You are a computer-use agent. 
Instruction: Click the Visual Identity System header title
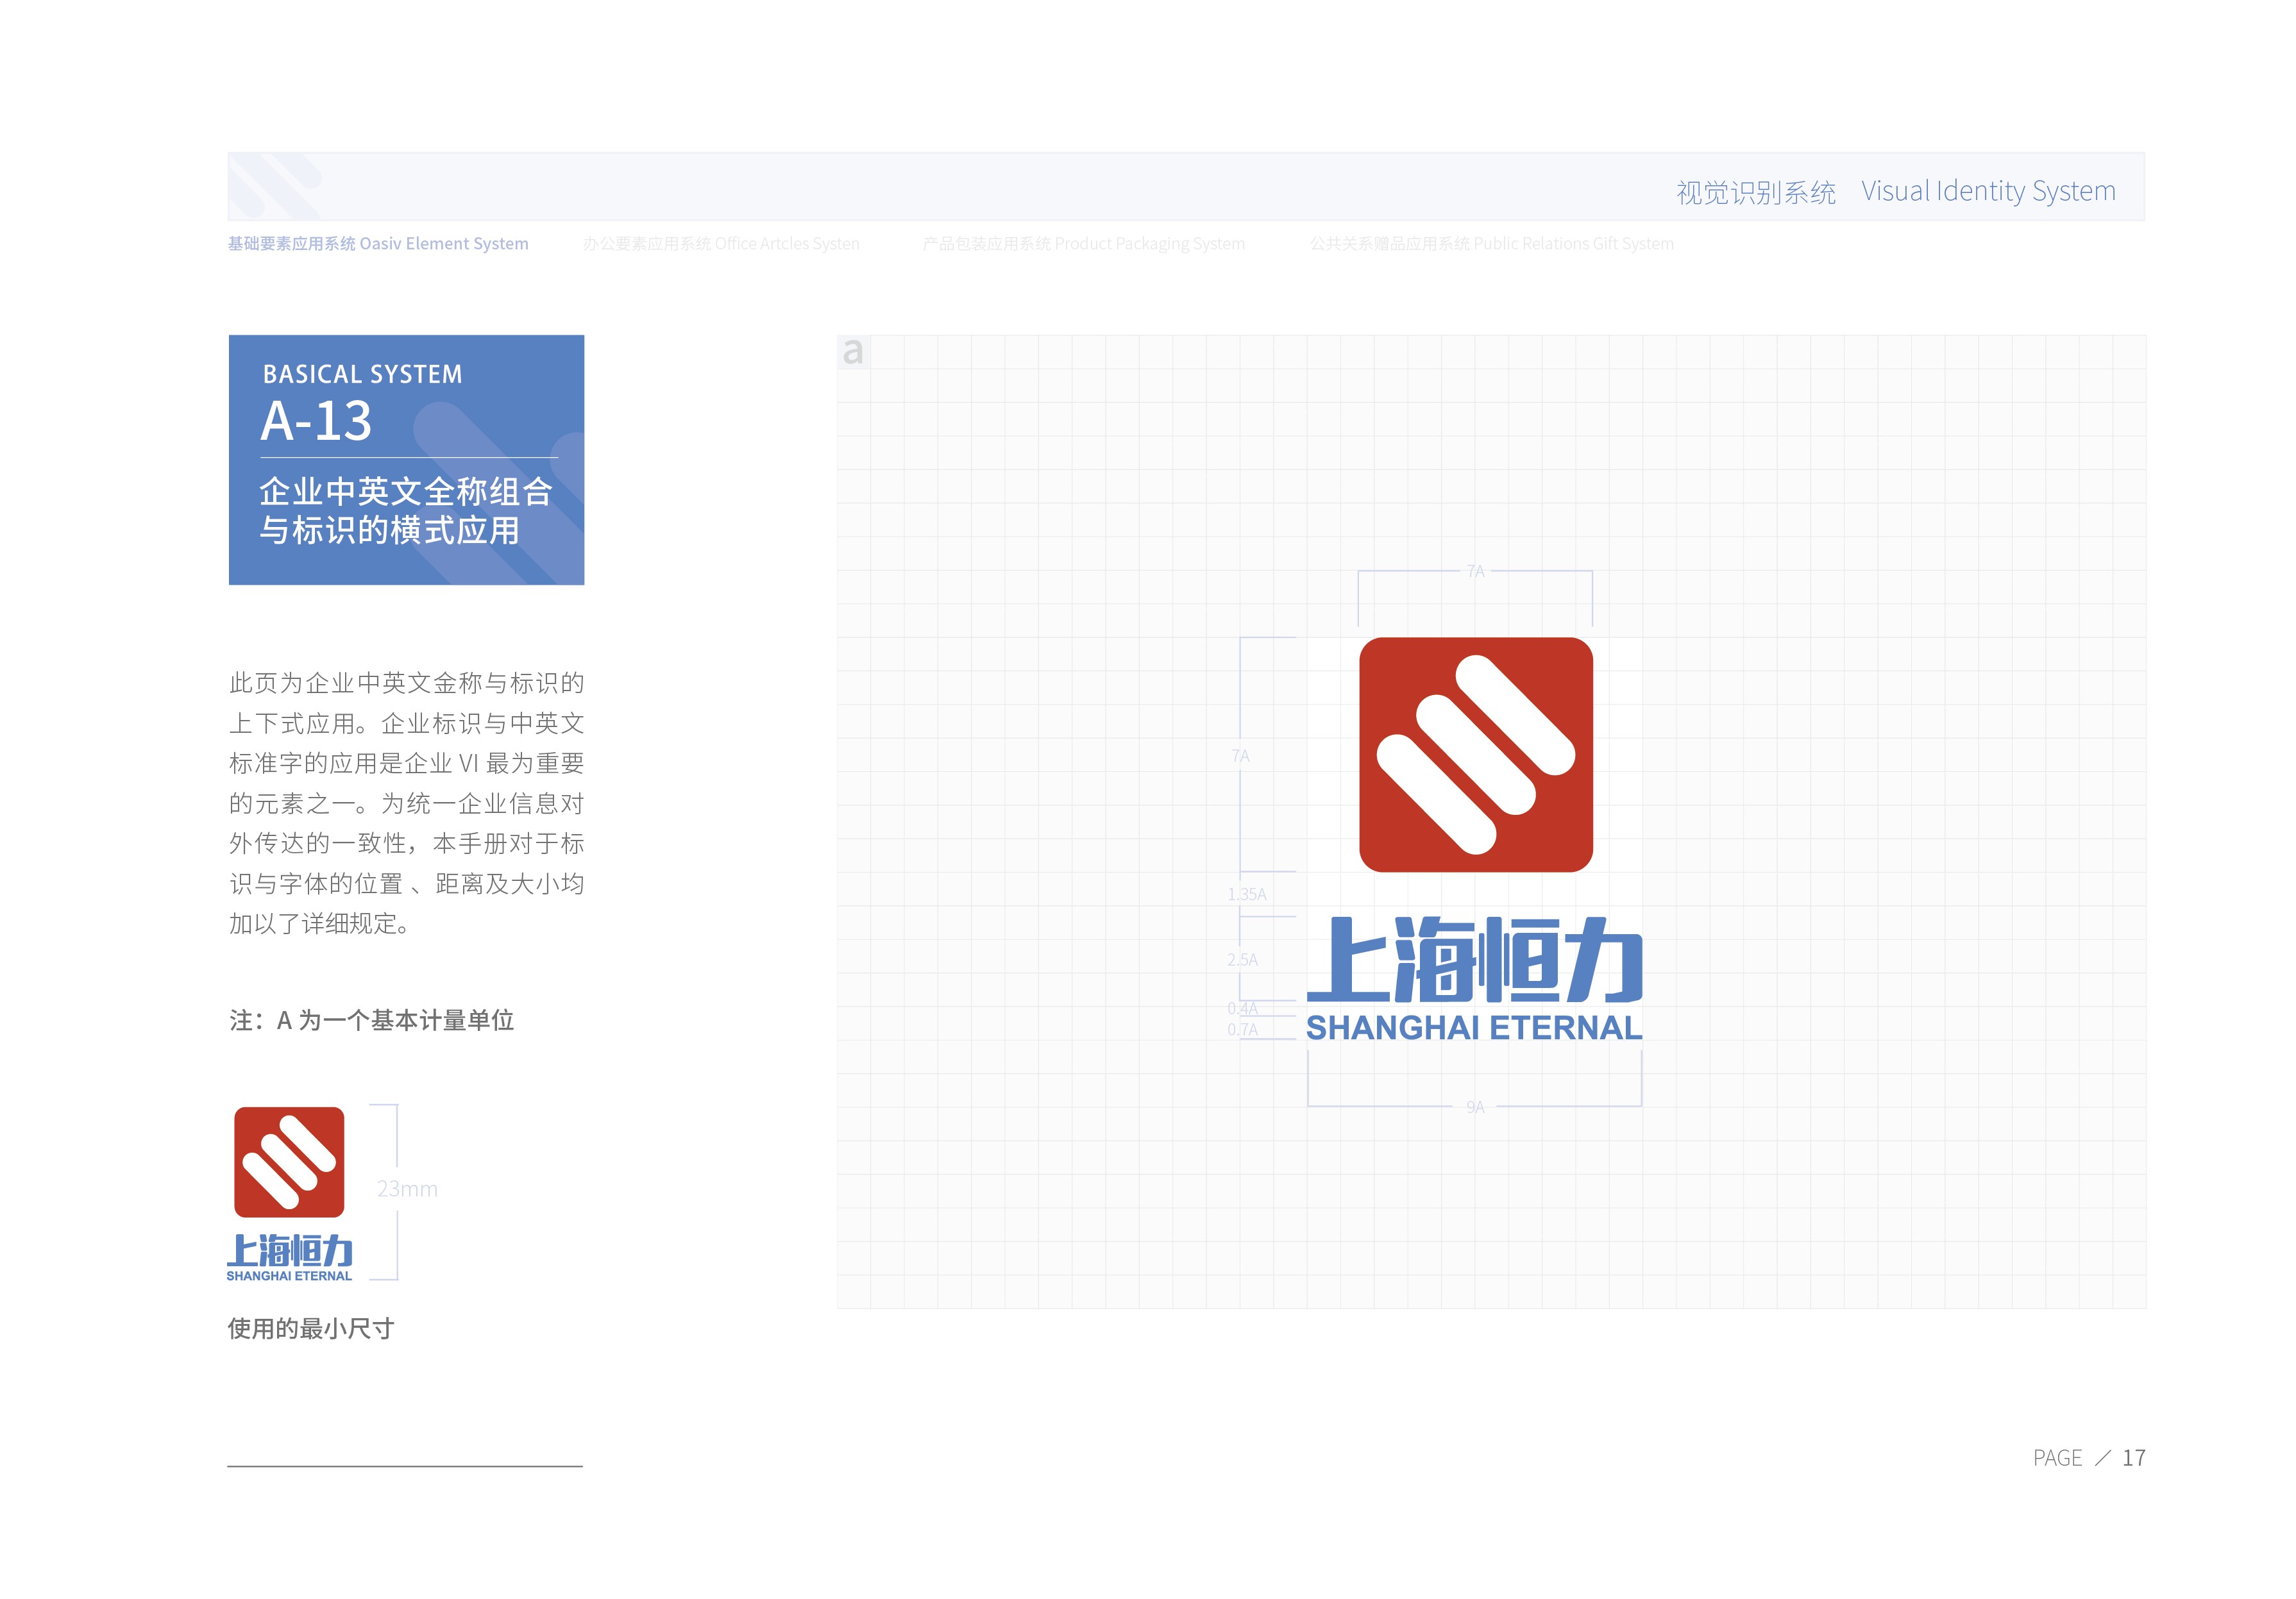(x=1988, y=191)
